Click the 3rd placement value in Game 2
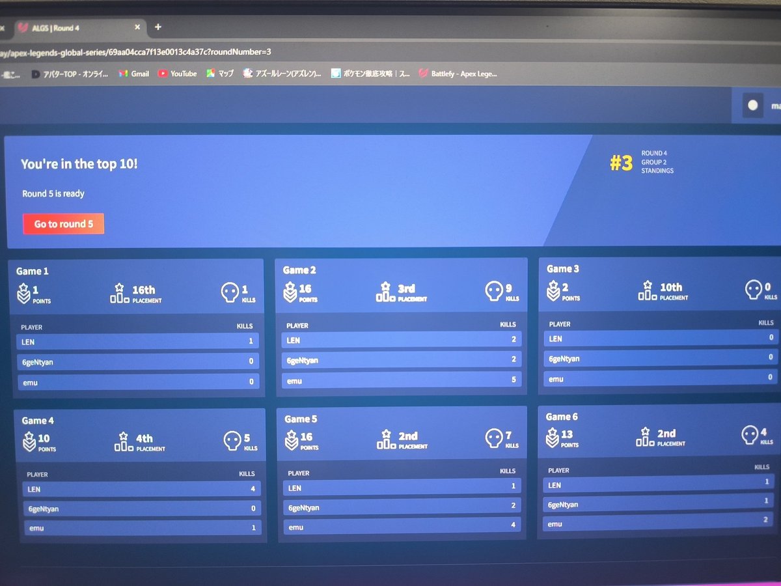 pyautogui.click(x=407, y=288)
